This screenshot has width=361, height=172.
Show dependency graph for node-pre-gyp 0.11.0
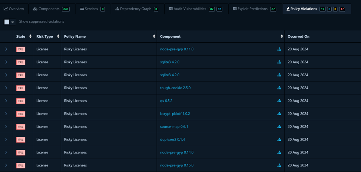click(279, 49)
